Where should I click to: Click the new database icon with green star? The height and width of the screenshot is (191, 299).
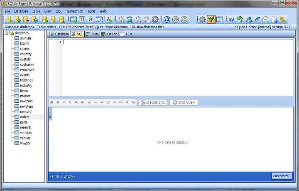(9, 19)
